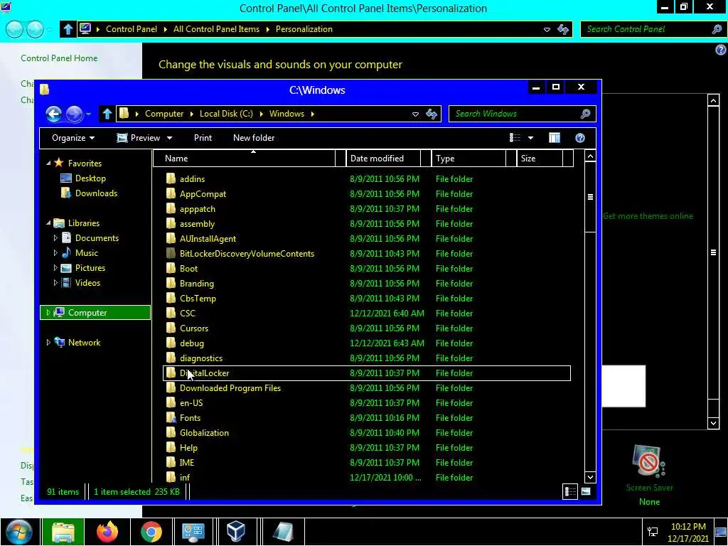Image resolution: width=728 pixels, height=546 pixels.
Task: Open recent pages dropdown next to Forward
Action: coord(89,114)
